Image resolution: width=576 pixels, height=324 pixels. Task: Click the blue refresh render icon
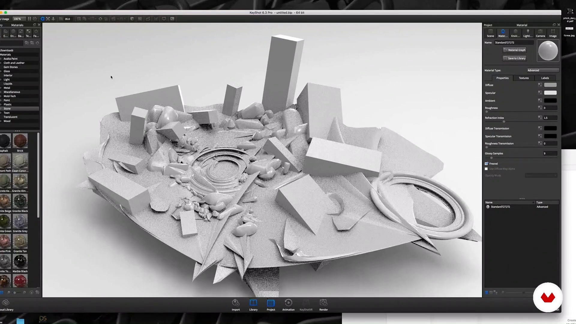(x=43, y=19)
